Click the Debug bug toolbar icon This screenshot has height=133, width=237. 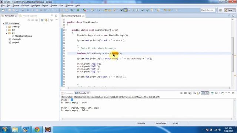coord(71,10)
